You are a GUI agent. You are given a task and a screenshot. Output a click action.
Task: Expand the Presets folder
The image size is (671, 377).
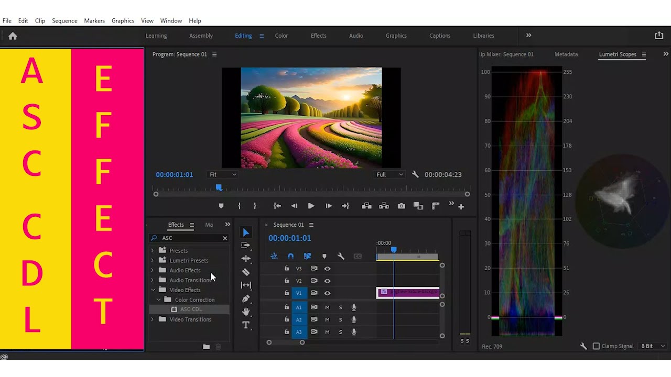click(x=153, y=250)
